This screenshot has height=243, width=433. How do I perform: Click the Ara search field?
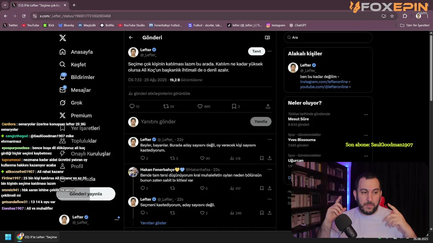[328, 37]
